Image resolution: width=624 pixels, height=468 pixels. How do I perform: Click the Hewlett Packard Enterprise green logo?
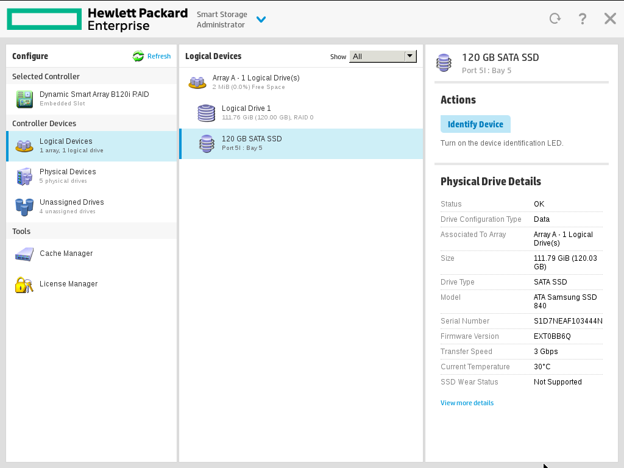click(x=44, y=19)
